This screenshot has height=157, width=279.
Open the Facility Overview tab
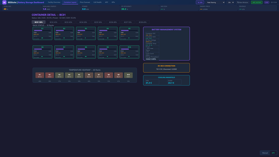pos(54,2)
